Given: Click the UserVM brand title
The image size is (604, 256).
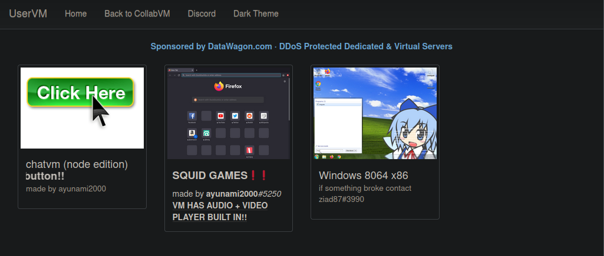Looking at the screenshot, I should pyautogui.click(x=28, y=14).
